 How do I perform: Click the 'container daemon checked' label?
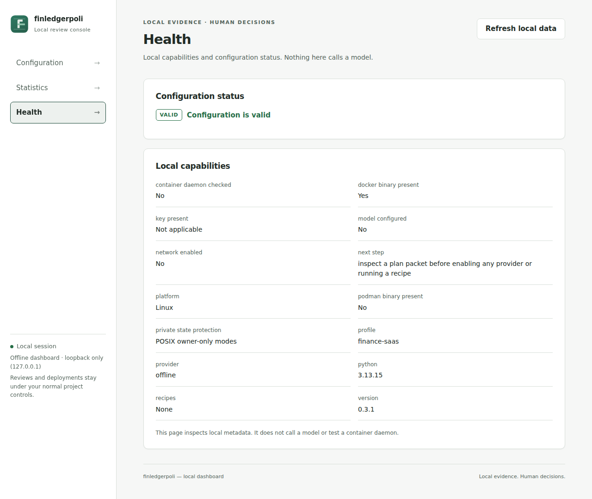[193, 185]
